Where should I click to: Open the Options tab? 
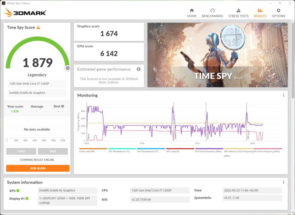[x=279, y=13]
